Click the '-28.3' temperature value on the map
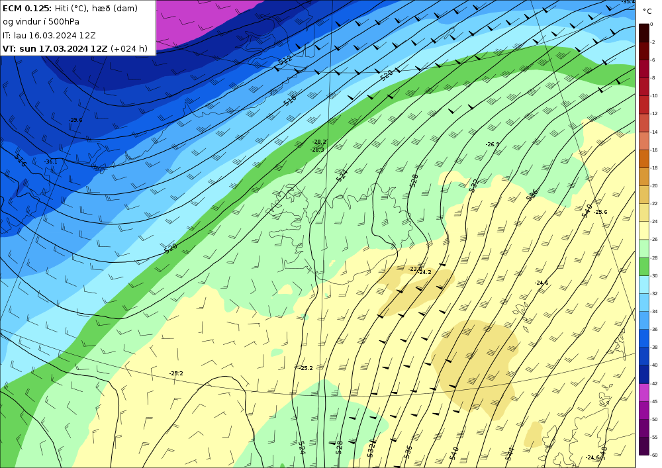This screenshot has height=468, width=662. pyautogui.click(x=317, y=150)
